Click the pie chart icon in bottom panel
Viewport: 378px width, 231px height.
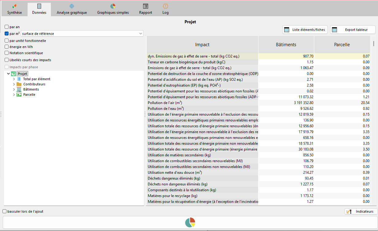[190, 223]
